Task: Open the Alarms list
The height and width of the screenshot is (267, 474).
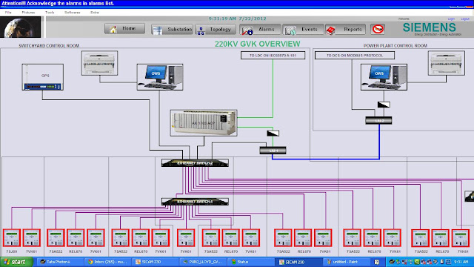Action: (260, 30)
